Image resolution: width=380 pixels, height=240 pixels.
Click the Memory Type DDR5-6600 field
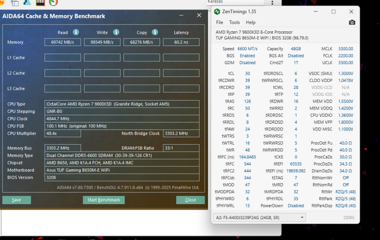(x=122, y=155)
